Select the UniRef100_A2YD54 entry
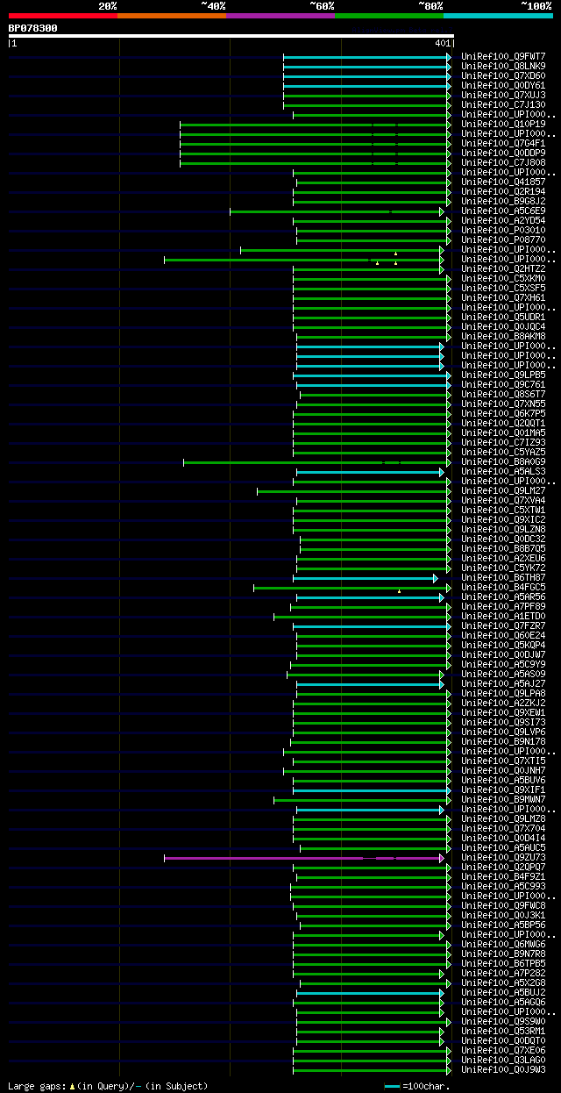561x1093 pixels. pyautogui.click(x=503, y=220)
